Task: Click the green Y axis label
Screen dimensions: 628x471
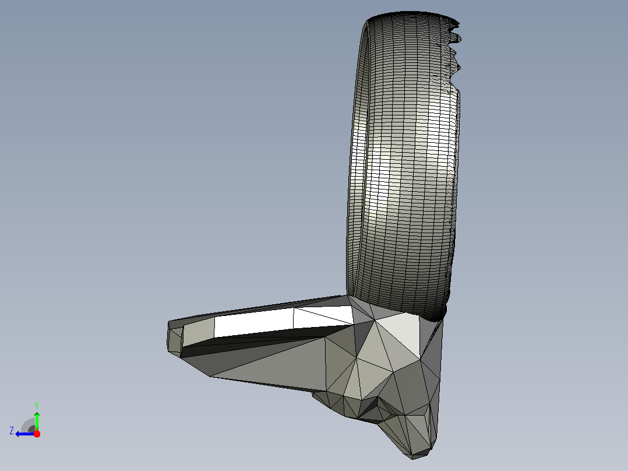Action: (37, 405)
